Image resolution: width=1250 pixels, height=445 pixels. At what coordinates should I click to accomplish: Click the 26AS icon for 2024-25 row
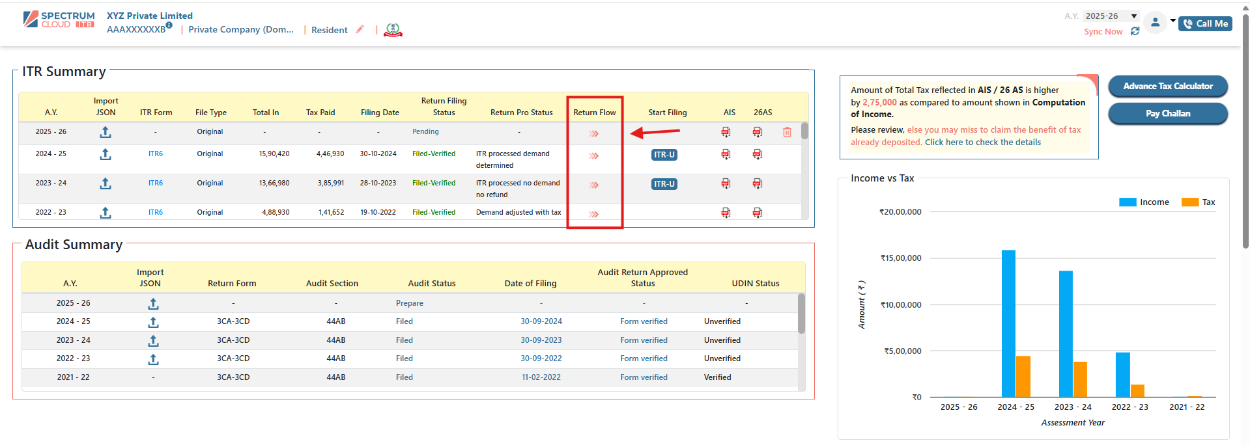coord(757,155)
